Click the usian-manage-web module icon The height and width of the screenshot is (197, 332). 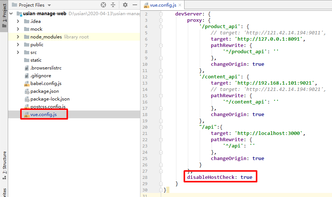(x=19, y=14)
